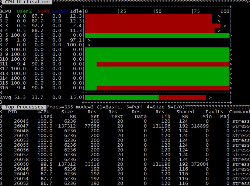Click PID 26048
250x186 pixels.
21,131
